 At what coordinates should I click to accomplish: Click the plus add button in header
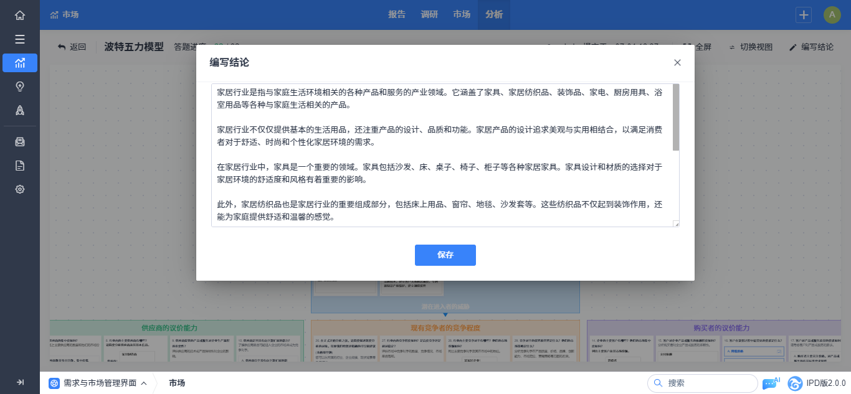coord(804,15)
